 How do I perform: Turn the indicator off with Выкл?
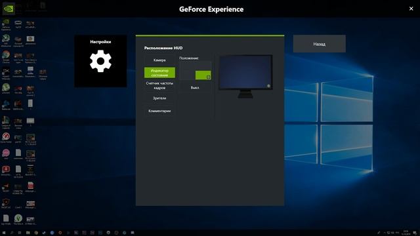coord(195,87)
